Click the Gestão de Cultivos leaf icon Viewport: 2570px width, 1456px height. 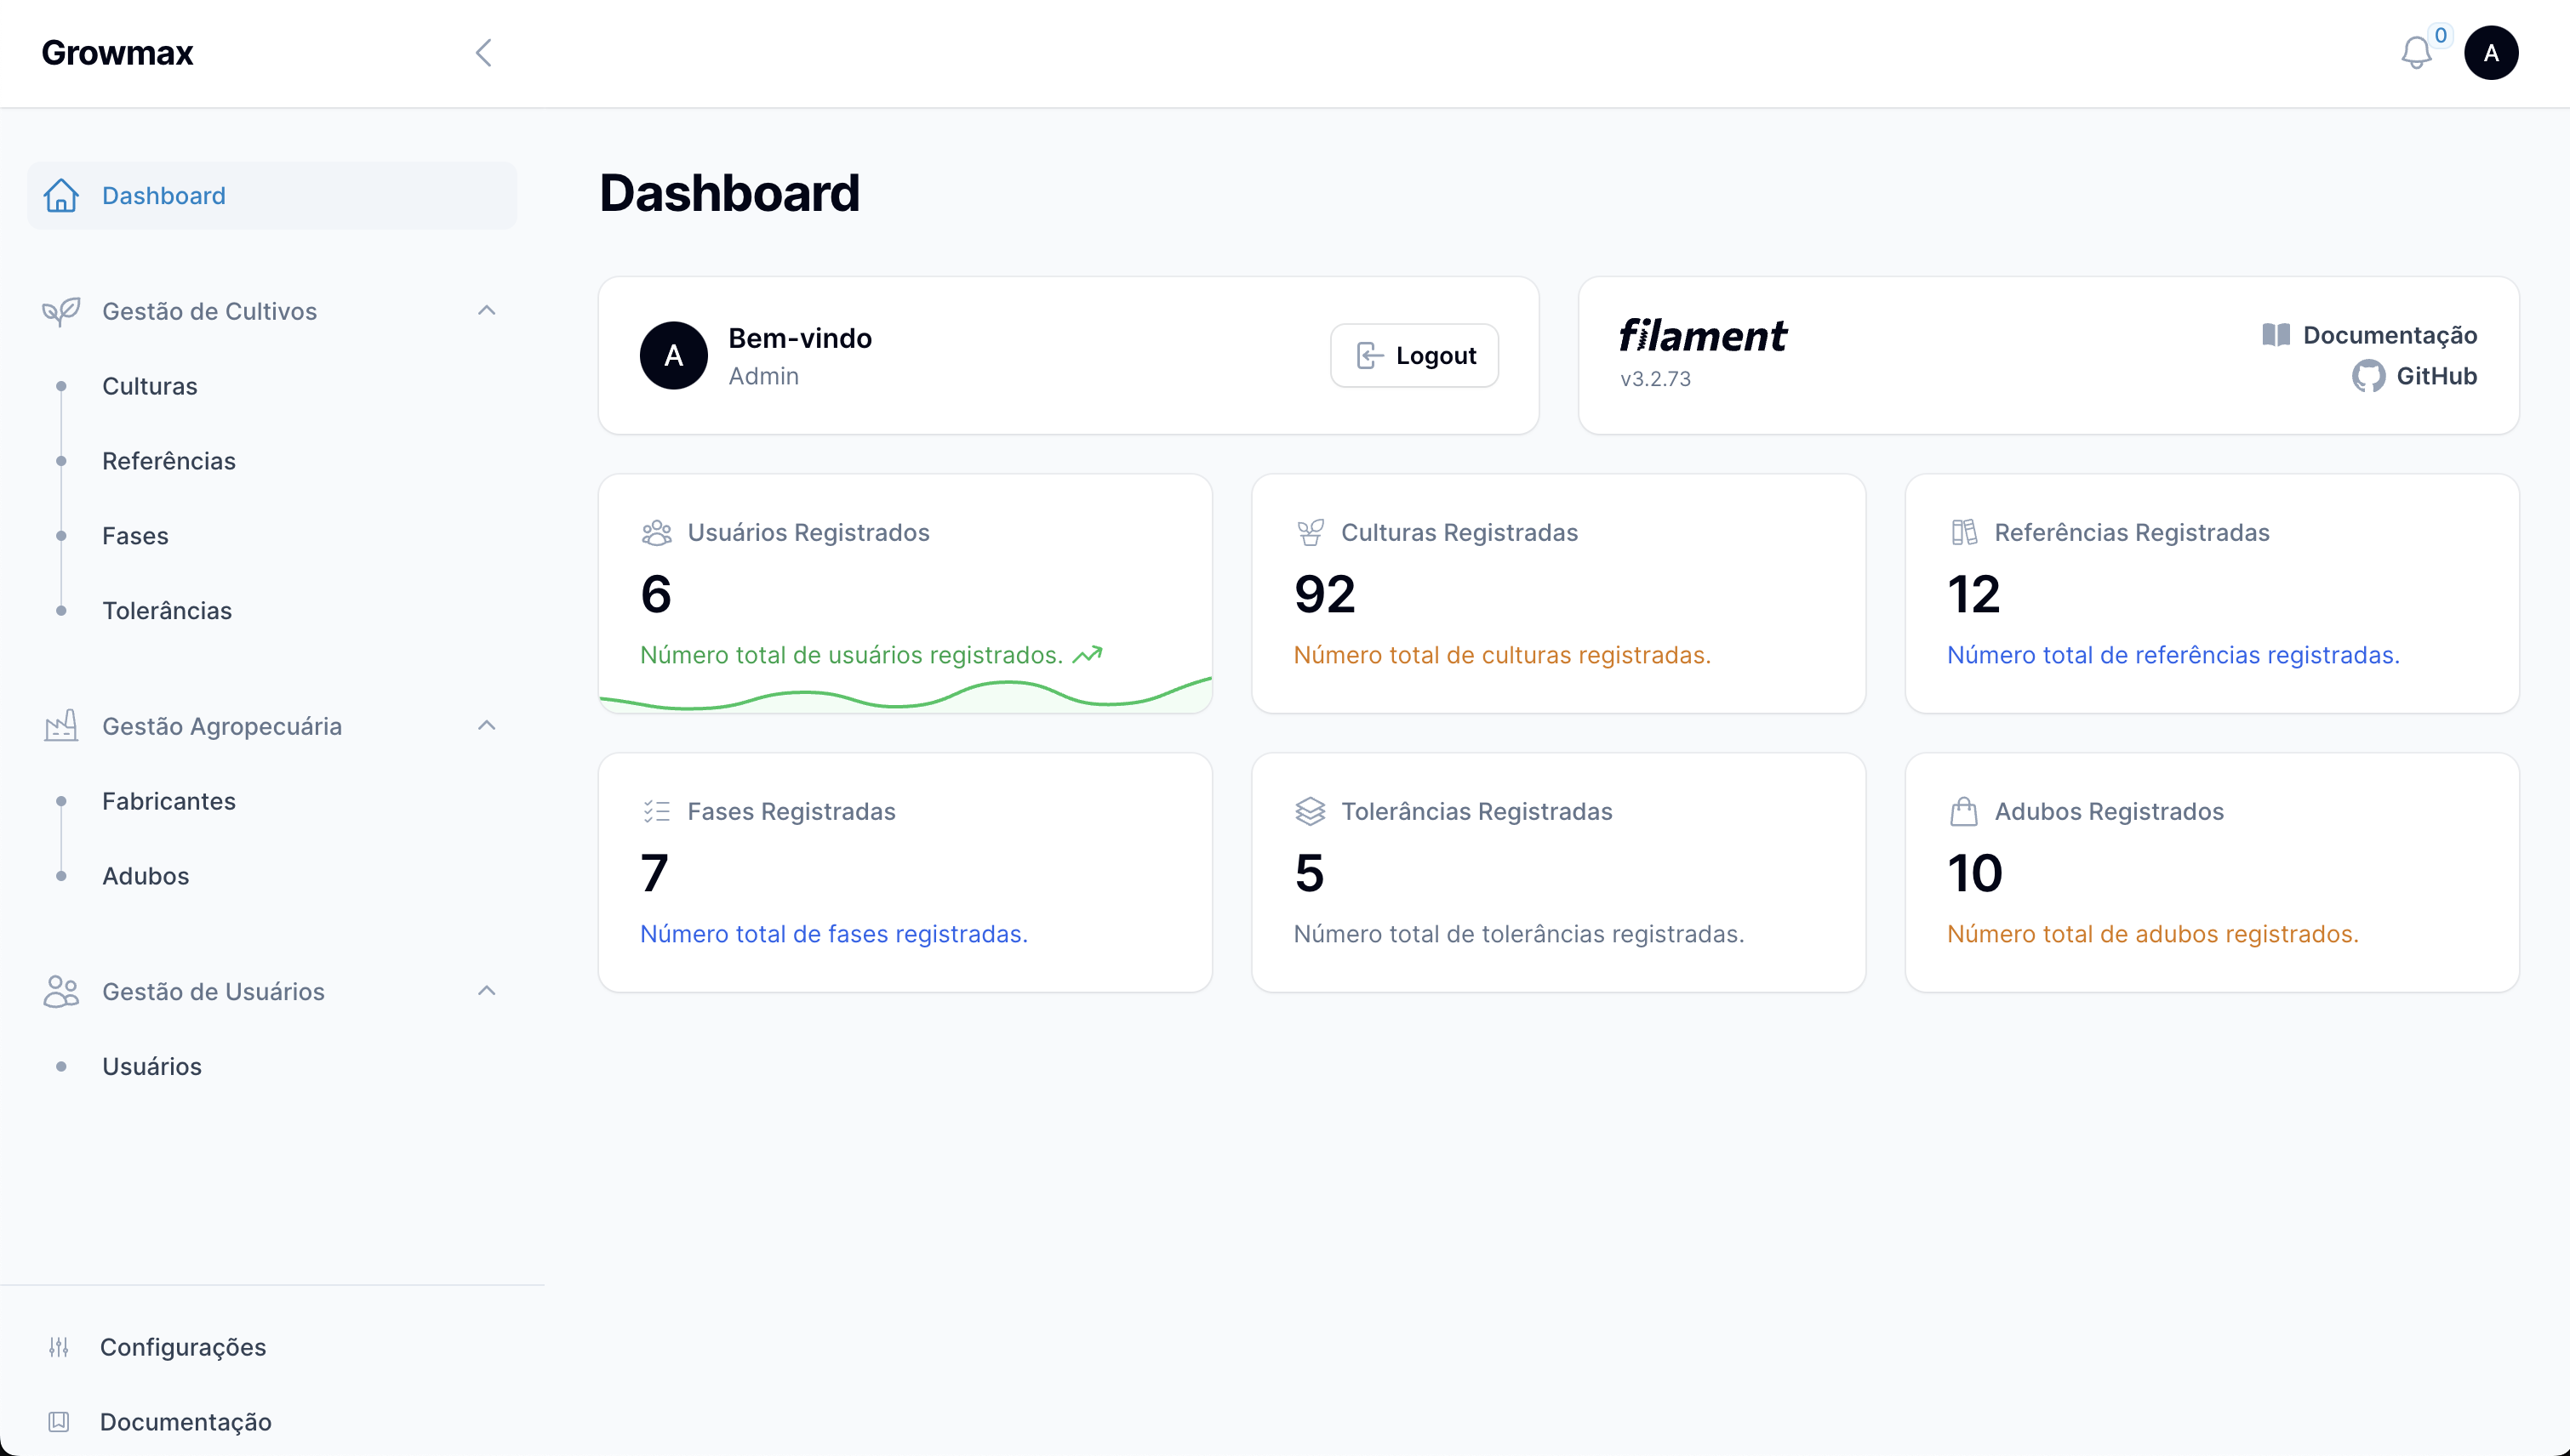coord(61,311)
